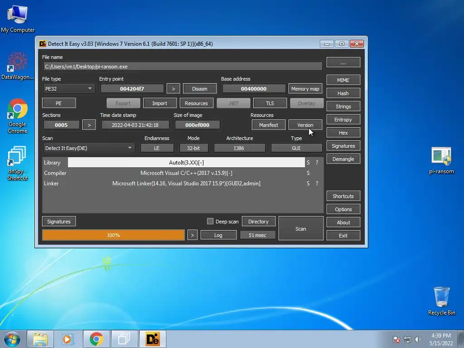Open the File type PE32 dropdown
The width and height of the screenshot is (464, 348).
tap(68, 89)
